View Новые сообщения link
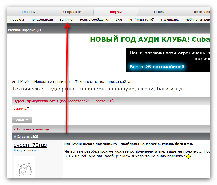Screen dimensions: 217x185 click(x=94, y=20)
